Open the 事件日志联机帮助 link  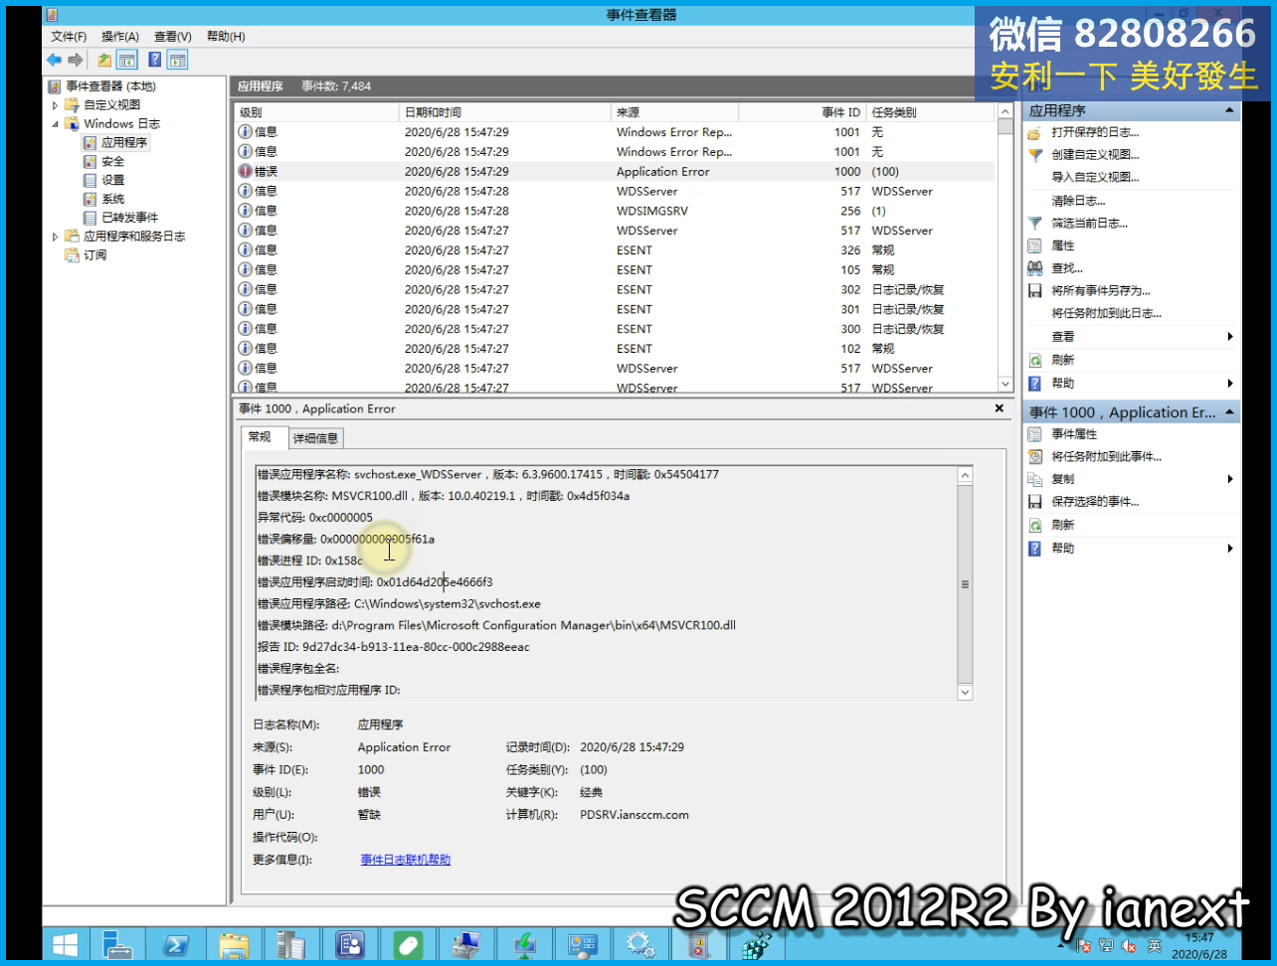point(406,860)
